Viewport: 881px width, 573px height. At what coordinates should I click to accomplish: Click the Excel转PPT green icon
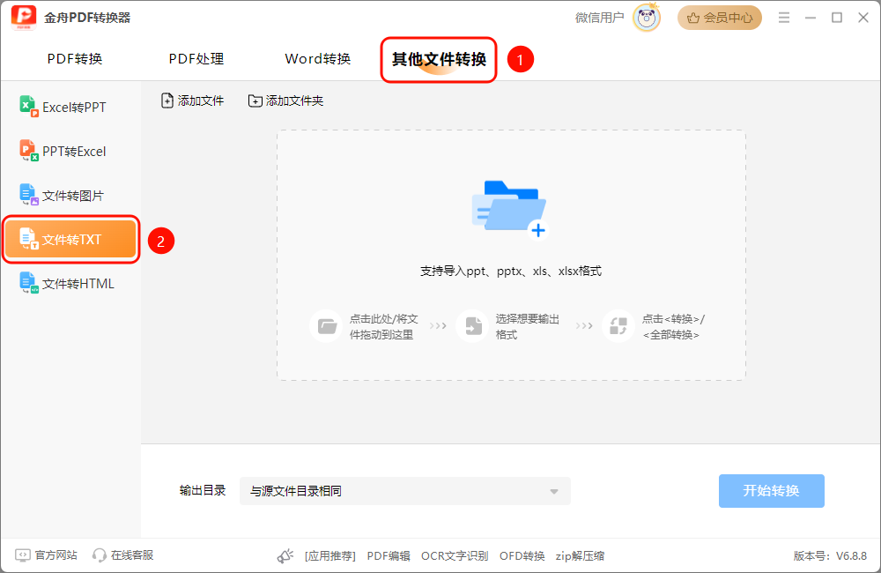coord(29,107)
